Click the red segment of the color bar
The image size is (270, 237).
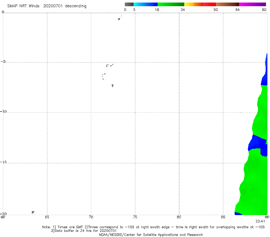coord(209,4)
